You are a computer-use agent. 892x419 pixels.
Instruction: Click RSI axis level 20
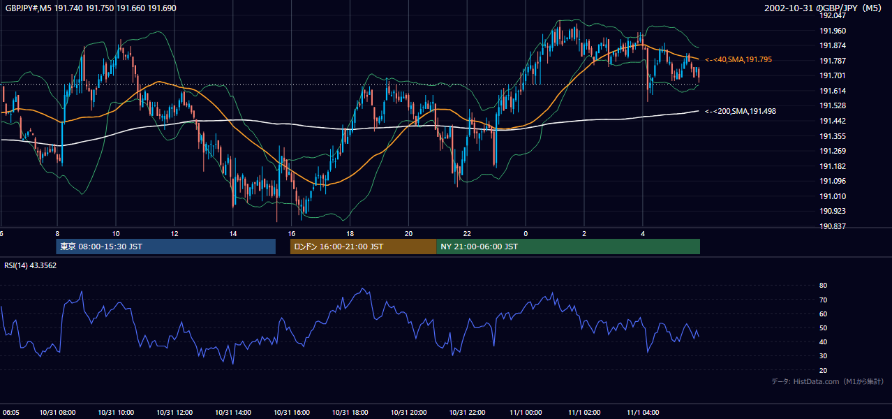pos(823,371)
